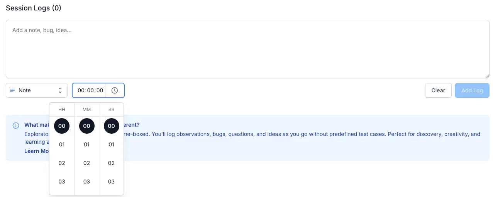The height and width of the screenshot is (197, 493).
Task: Open the Note type dropdown
Action: point(37,90)
